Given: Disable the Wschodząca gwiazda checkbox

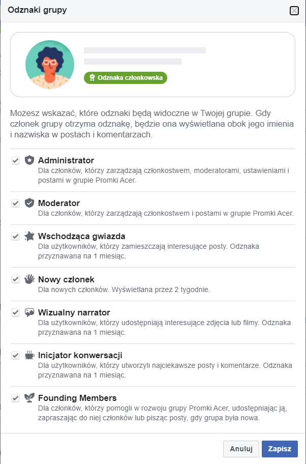Looking at the screenshot, I should pyautogui.click(x=15, y=236).
